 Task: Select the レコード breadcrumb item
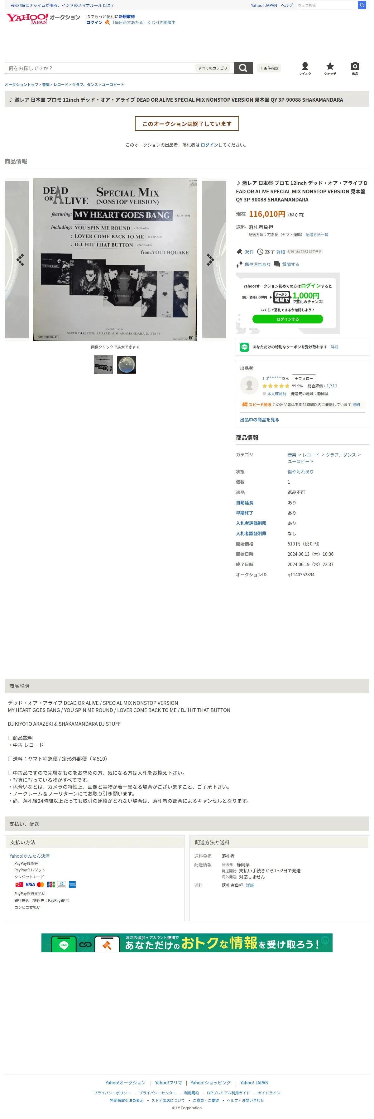(x=61, y=85)
